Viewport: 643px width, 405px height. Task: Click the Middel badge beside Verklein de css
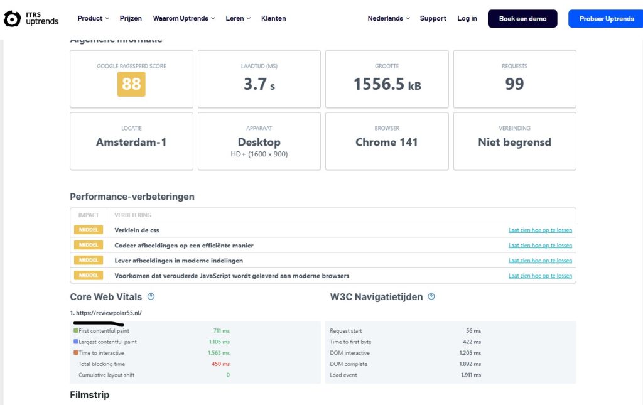[89, 230]
